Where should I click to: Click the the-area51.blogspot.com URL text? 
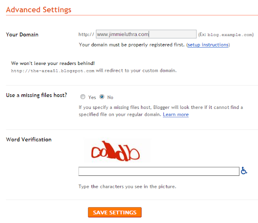(53, 71)
